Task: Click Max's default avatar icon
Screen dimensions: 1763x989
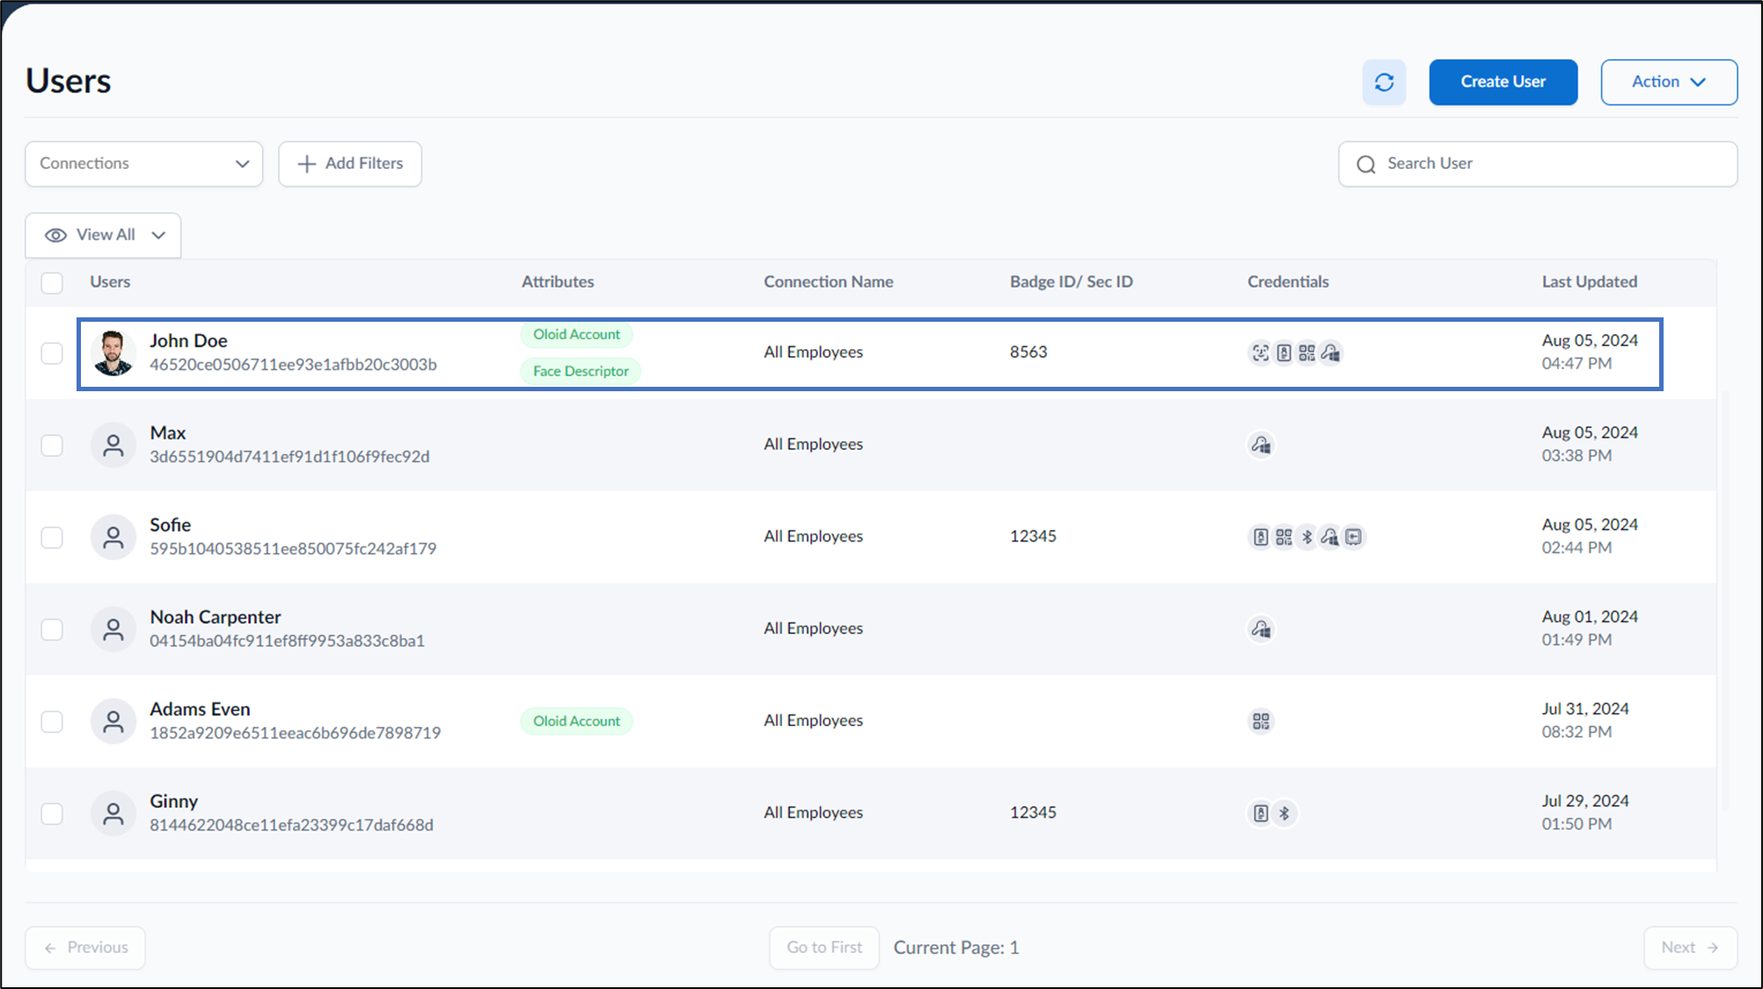Action: tap(113, 445)
